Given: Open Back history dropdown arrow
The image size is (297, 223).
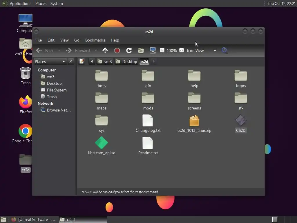Looking at the screenshot, I should point(59,51).
